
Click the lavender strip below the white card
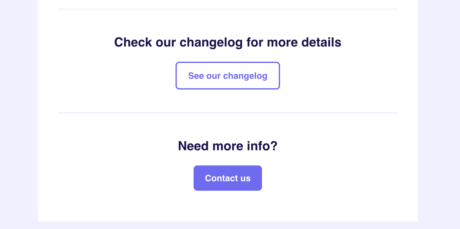[228, 225]
